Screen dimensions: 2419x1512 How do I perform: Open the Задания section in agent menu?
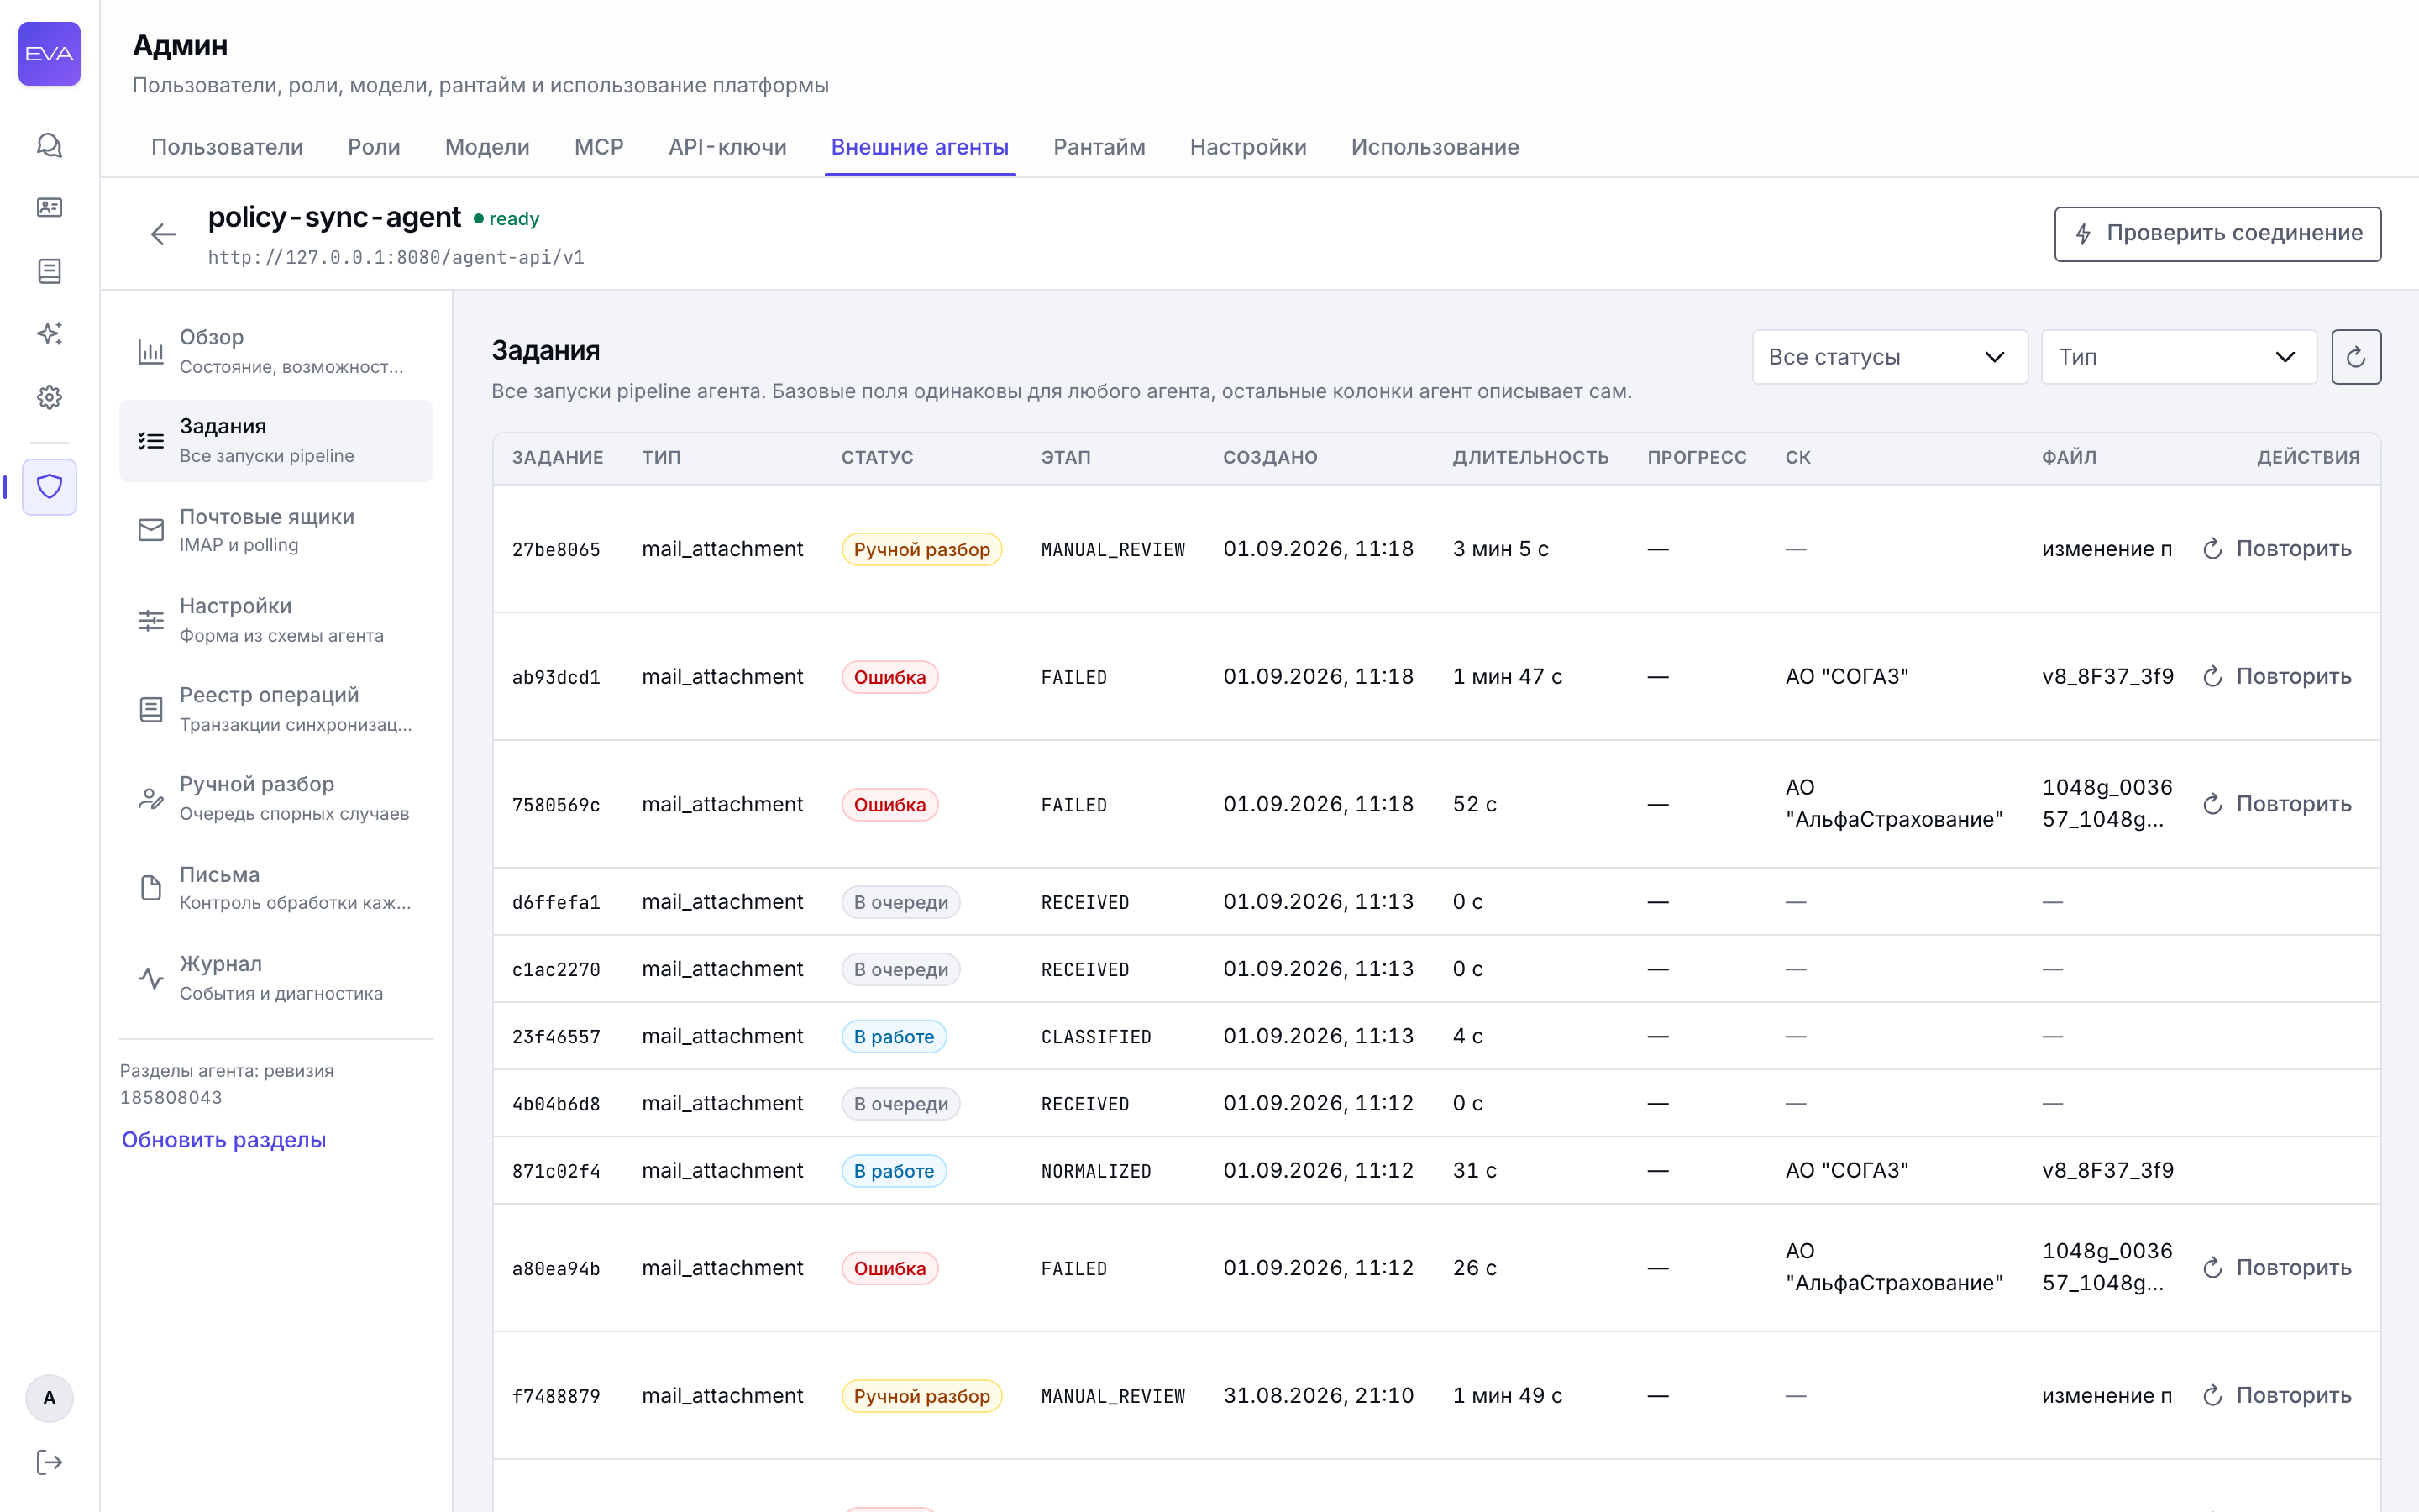275,441
